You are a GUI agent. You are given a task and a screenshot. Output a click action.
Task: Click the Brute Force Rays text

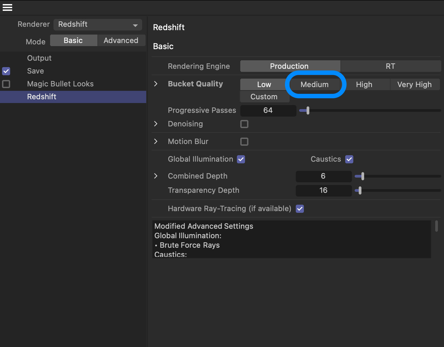[190, 245]
